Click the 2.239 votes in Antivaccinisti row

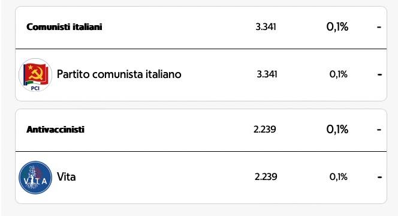pos(265,130)
